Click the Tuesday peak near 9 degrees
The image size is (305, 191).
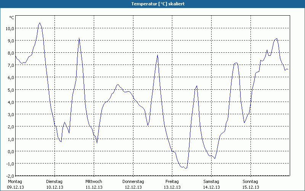click(x=79, y=38)
